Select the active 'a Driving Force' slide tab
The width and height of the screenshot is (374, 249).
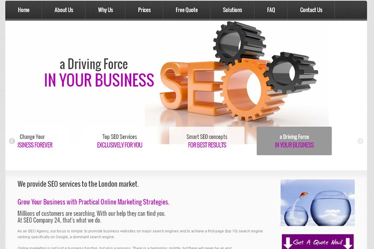pyautogui.click(x=294, y=141)
